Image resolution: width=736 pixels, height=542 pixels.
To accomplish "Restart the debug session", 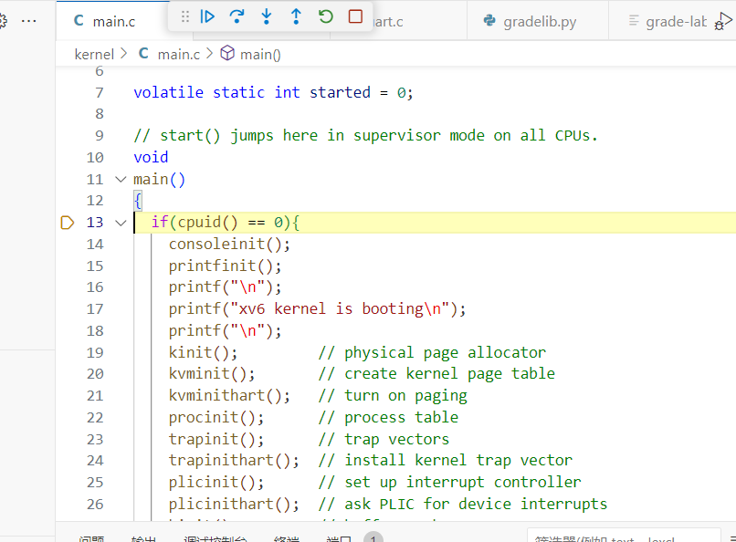I will [x=326, y=16].
